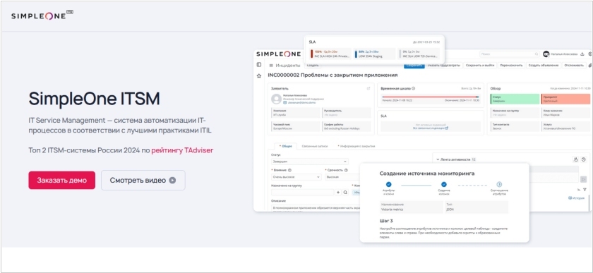The height and width of the screenshot is (273, 593).
Task: Open the Статус dropdown showing Завершен
Action: click(x=310, y=161)
